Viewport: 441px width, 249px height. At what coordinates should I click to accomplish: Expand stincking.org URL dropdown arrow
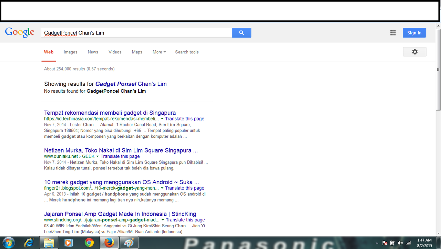tap(163, 220)
